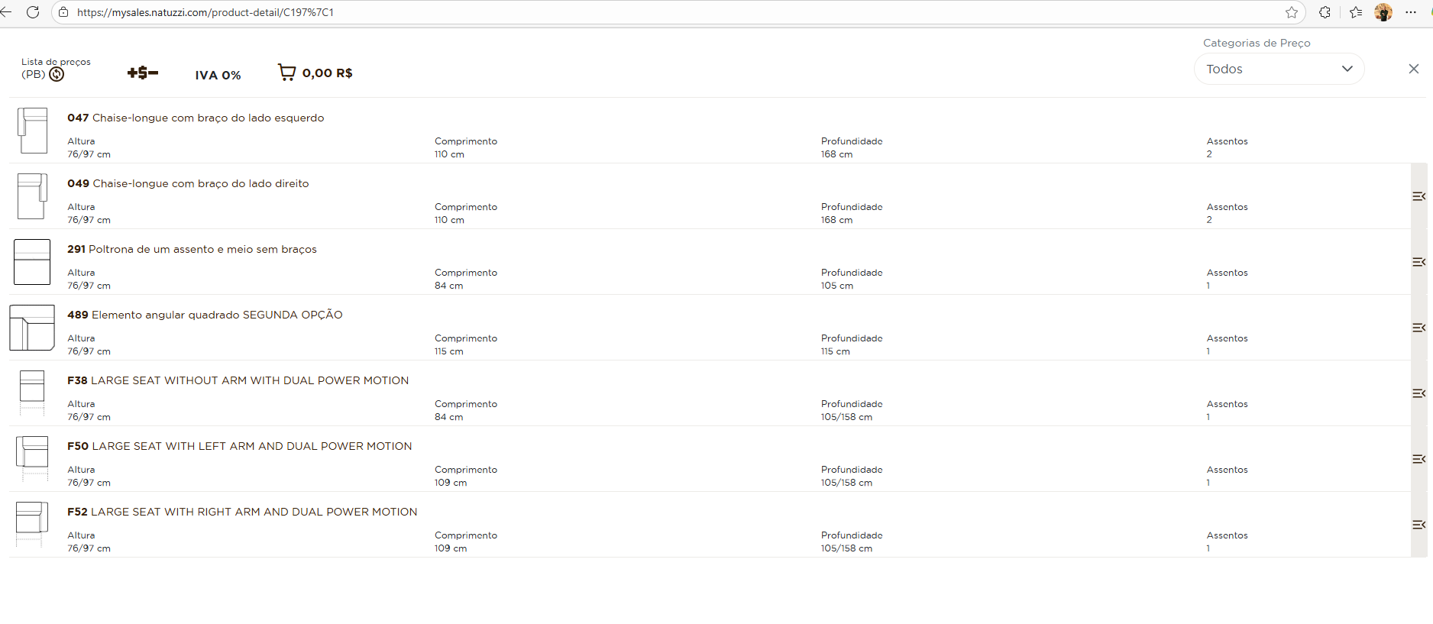Screen dimensions: 1433x624
Task: Open options menu for 291 Poltrona row
Action: click(1418, 262)
